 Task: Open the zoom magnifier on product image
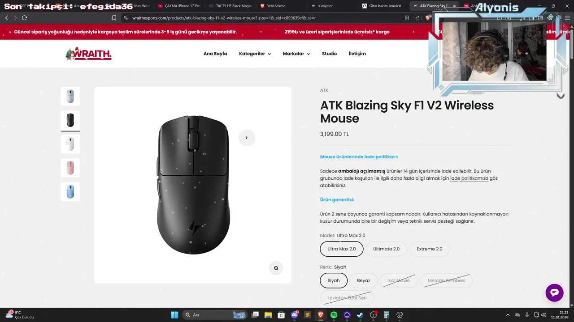pyautogui.click(x=276, y=268)
